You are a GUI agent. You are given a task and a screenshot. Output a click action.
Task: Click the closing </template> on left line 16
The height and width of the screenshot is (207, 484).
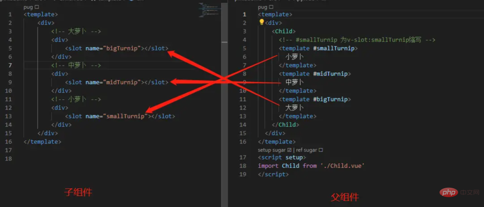[x=43, y=142]
